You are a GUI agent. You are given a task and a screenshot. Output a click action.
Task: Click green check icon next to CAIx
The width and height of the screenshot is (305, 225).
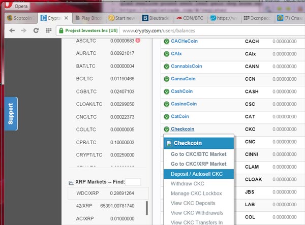click(x=167, y=54)
